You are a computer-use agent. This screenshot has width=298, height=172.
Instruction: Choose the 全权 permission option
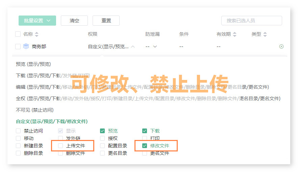[x=148, y=98]
